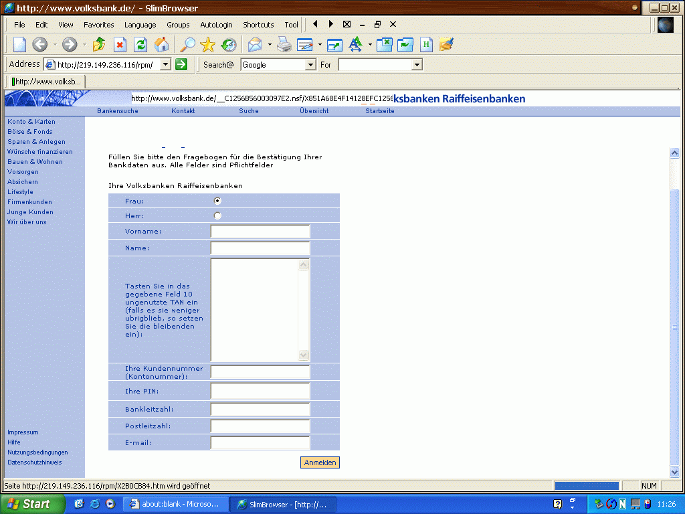Click the close-window icon with green X
The height and width of the screenshot is (514, 685).
pos(385,44)
